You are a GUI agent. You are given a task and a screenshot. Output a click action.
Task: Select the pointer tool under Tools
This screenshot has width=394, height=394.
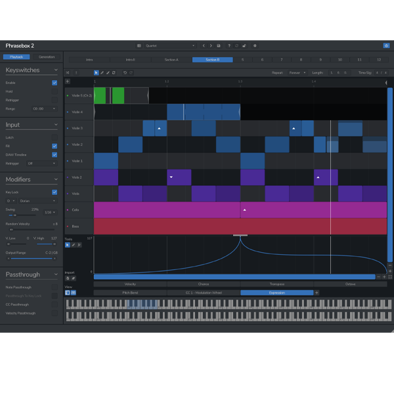[68, 245]
